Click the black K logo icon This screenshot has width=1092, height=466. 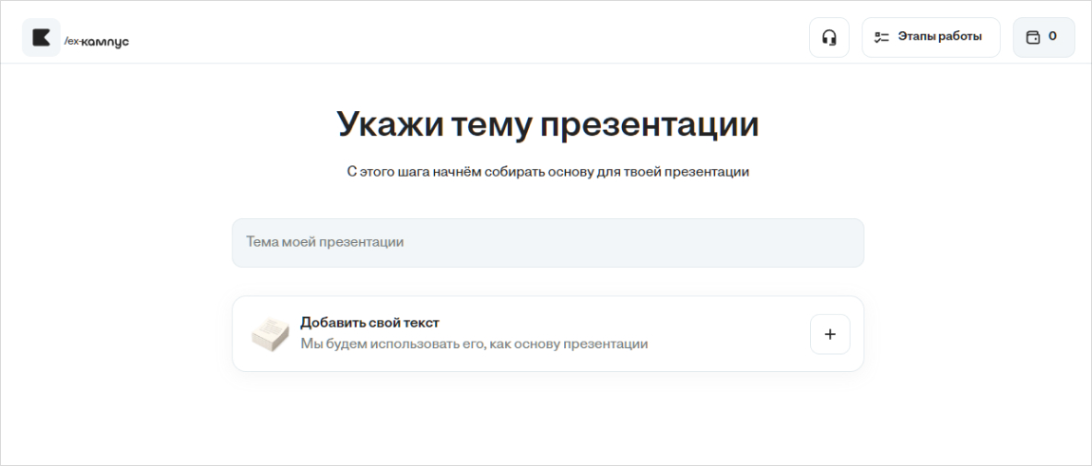click(x=41, y=37)
